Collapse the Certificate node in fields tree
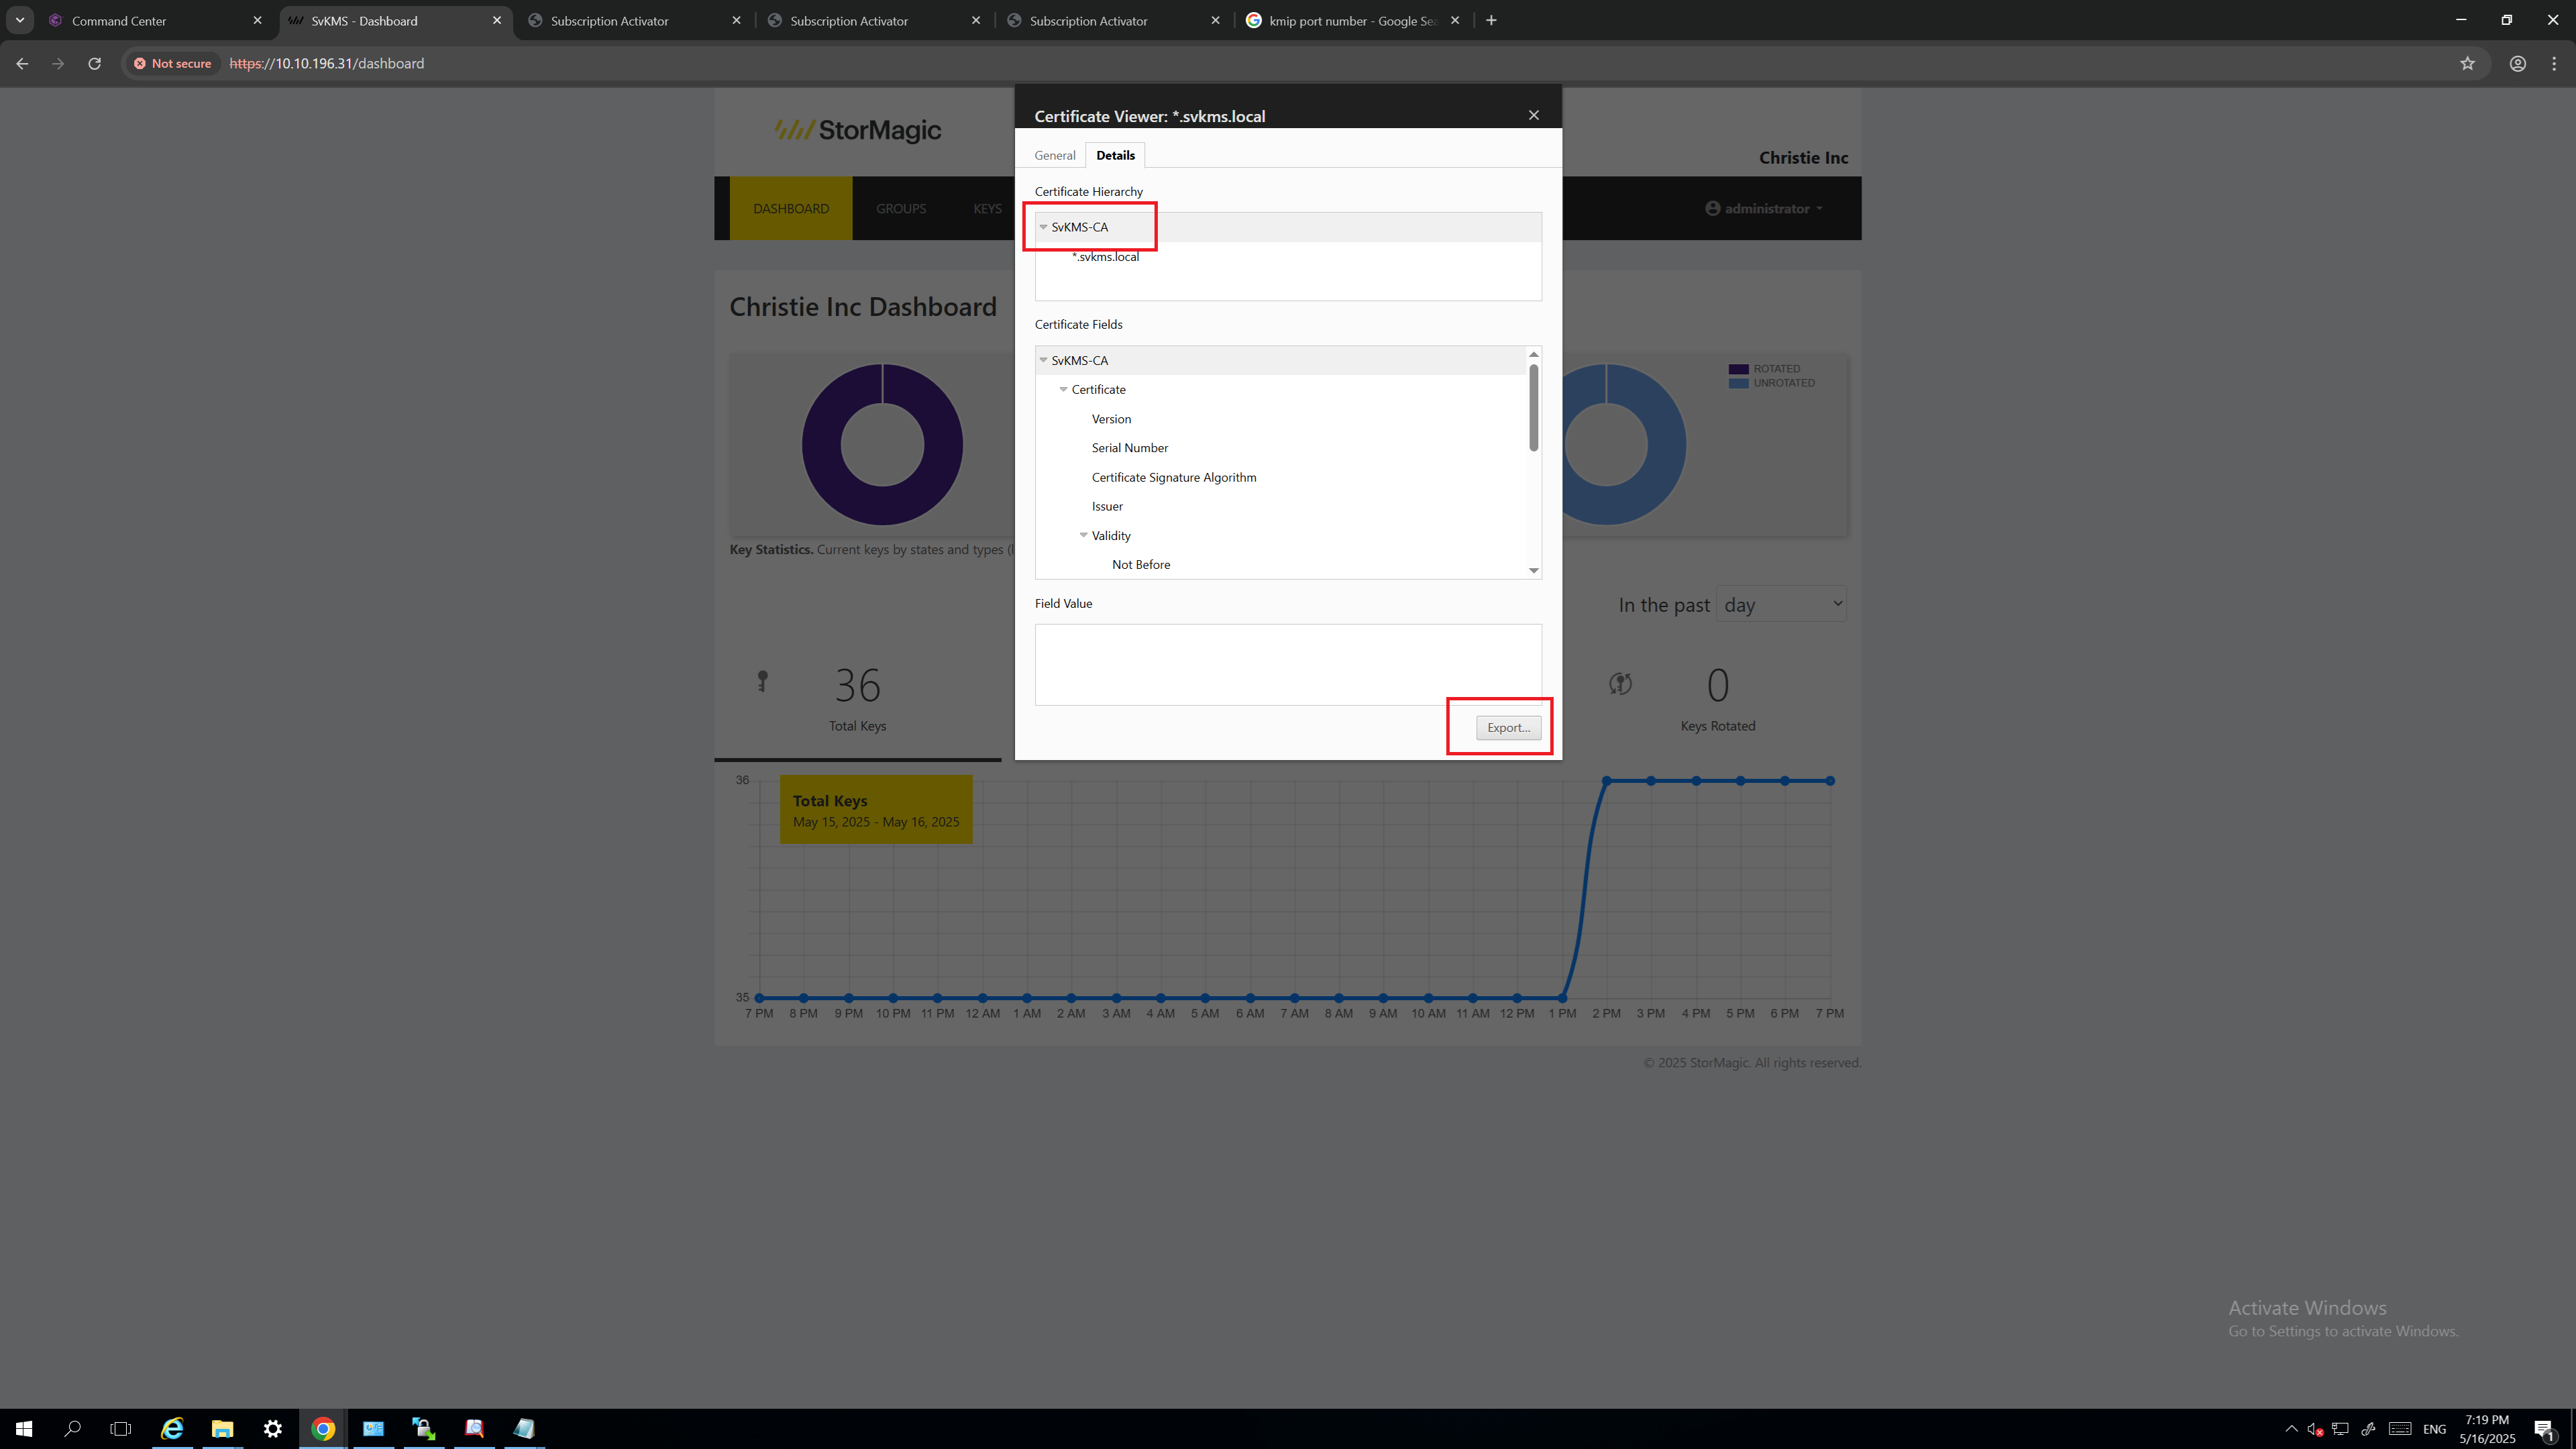The height and width of the screenshot is (1449, 2576). [1063, 389]
